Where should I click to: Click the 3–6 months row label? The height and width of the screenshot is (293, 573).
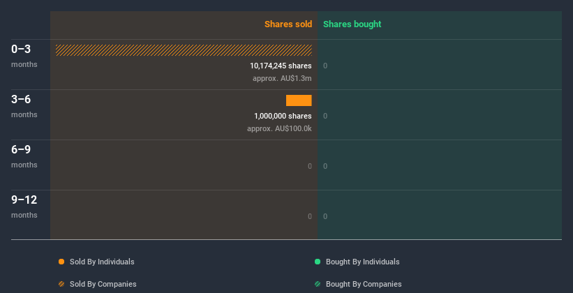coord(24,106)
